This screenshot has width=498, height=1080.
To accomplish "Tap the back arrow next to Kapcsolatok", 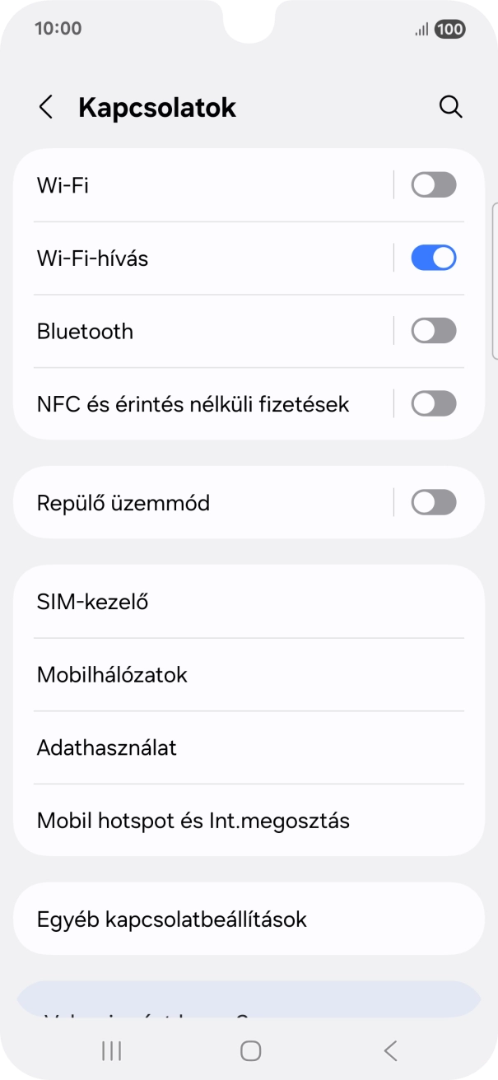I will click(45, 107).
